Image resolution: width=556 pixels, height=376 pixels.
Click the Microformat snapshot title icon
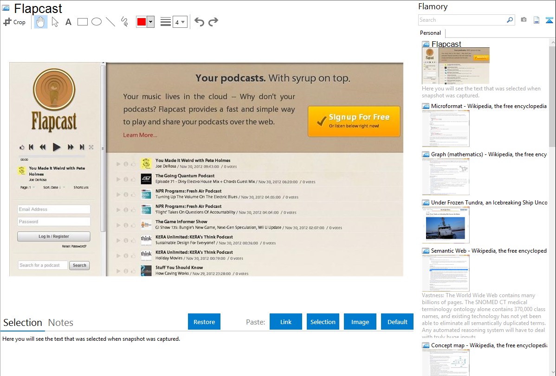pos(426,106)
